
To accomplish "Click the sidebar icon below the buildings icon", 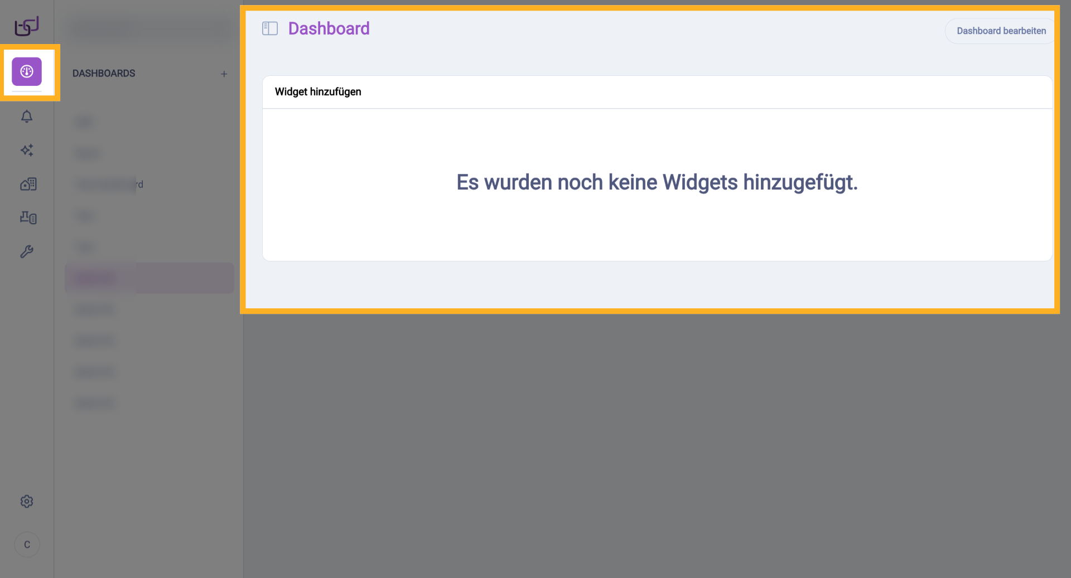I will pos(28,217).
